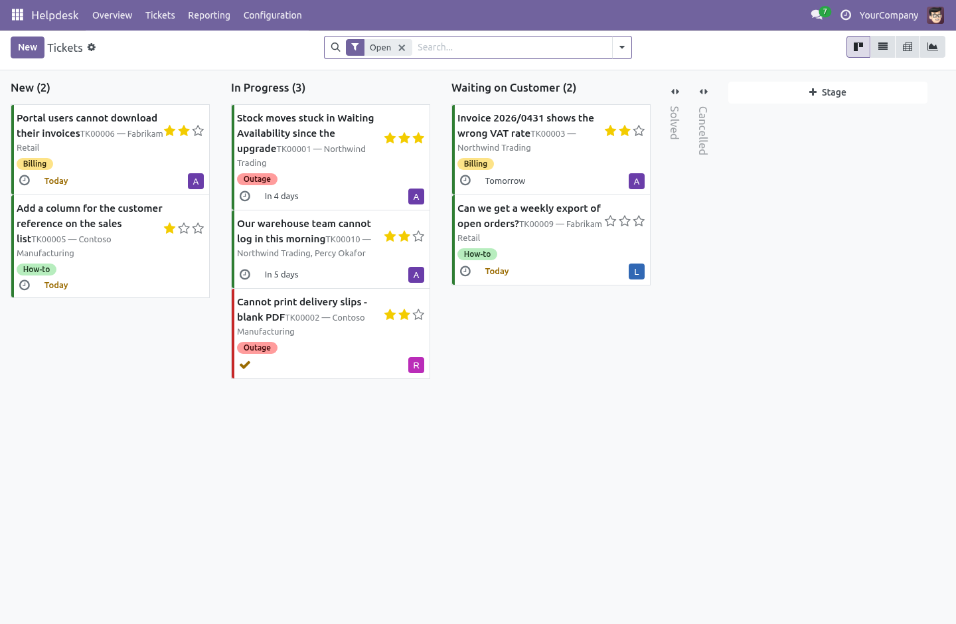Viewport: 956px width, 624px height.
Task: Click the In Progress column header
Action: click(x=268, y=88)
